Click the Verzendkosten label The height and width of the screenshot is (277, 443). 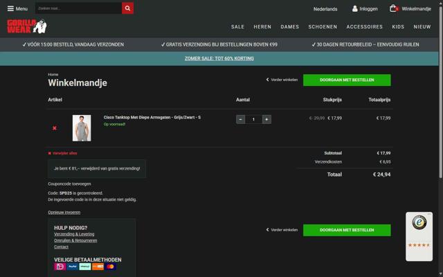(x=328, y=162)
